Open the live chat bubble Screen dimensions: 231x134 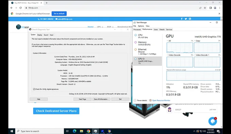(213, 121)
